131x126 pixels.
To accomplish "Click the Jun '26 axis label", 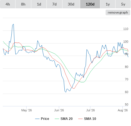I will point(59,110).
